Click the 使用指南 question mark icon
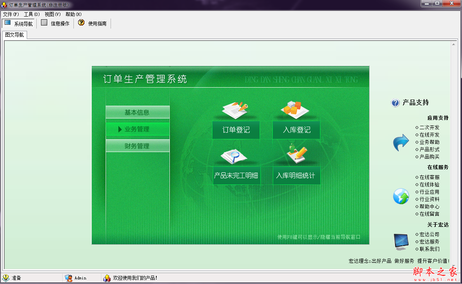 tap(81, 23)
